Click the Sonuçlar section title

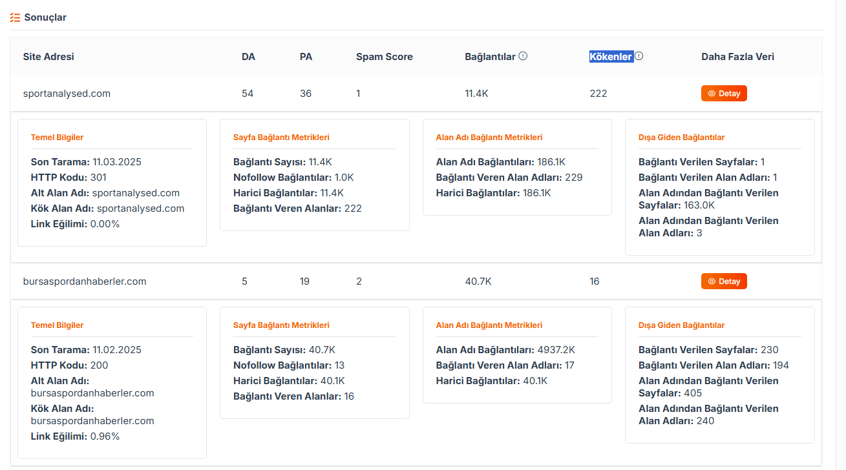(x=45, y=17)
